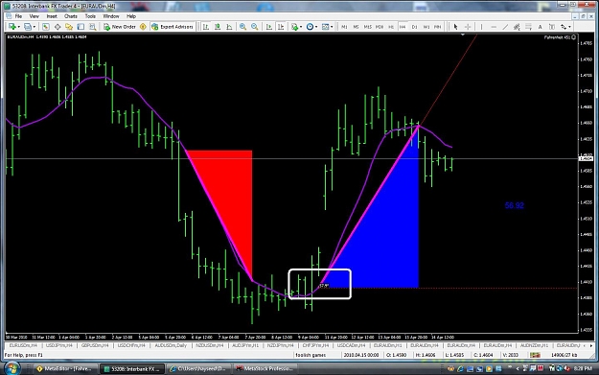This screenshot has width=599, height=375.
Task: Toggle the Market Watch window icon
Action: click(x=46, y=27)
